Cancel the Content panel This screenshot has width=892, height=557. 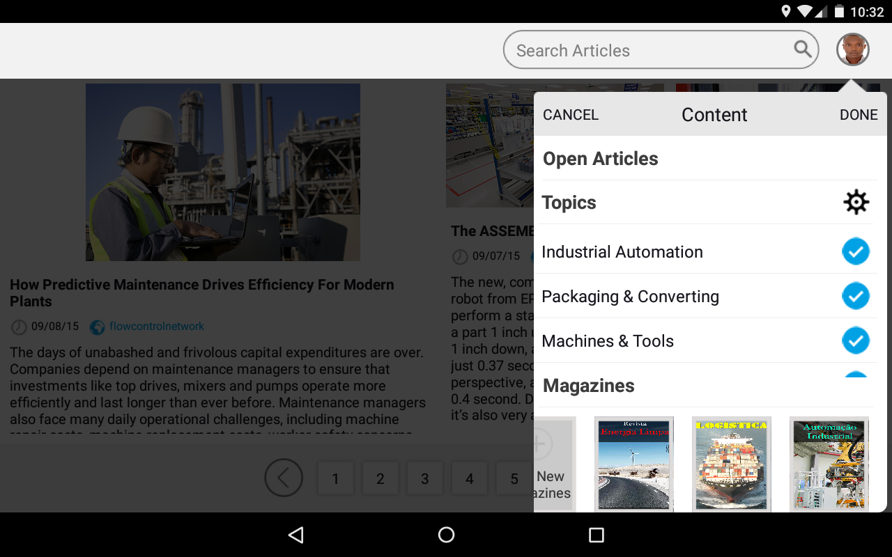click(x=571, y=115)
